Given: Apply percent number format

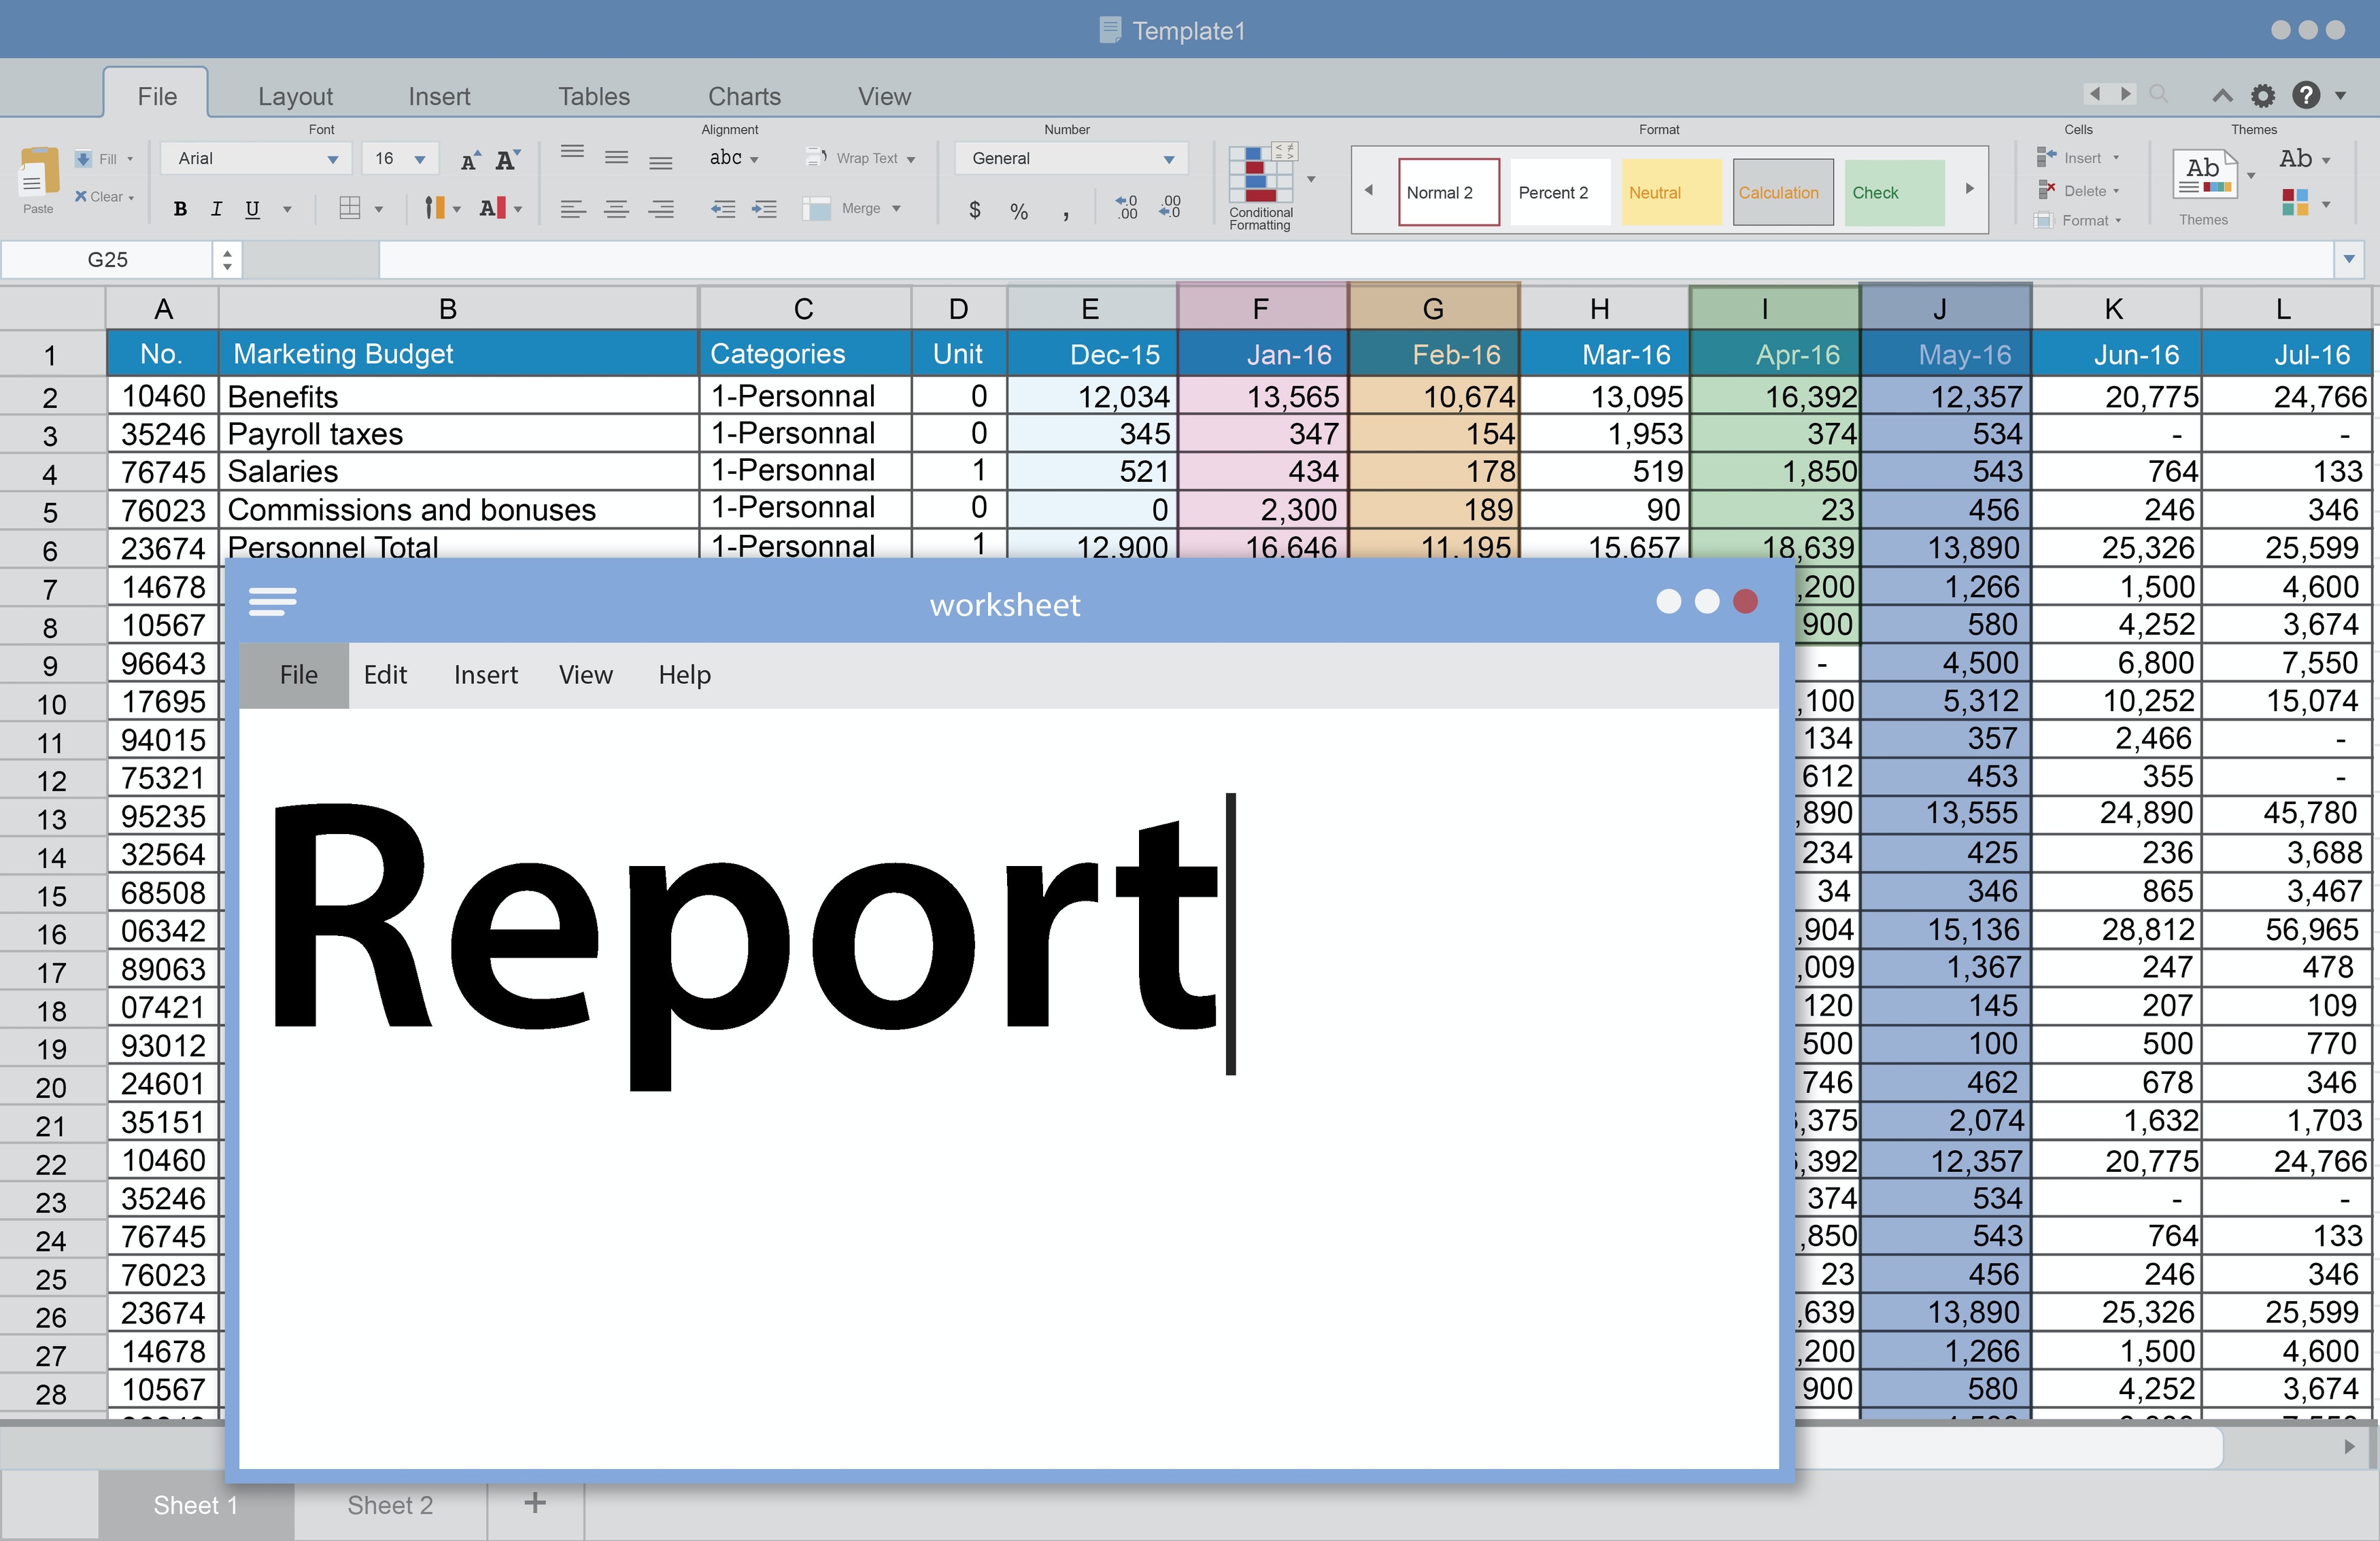Looking at the screenshot, I should click(x=1019, y=209).
